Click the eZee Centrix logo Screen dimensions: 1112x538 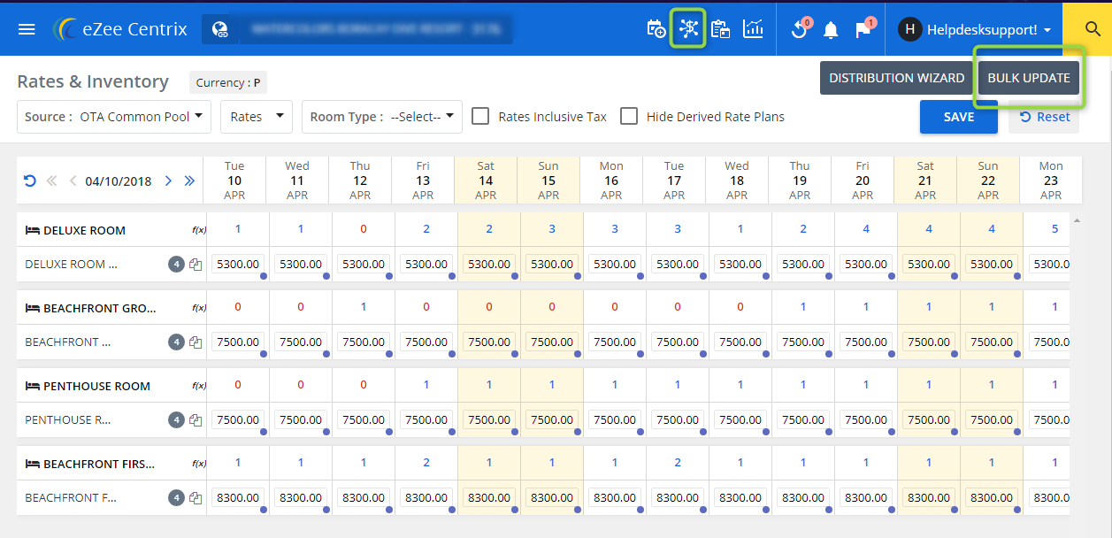(x=120, y=29)
